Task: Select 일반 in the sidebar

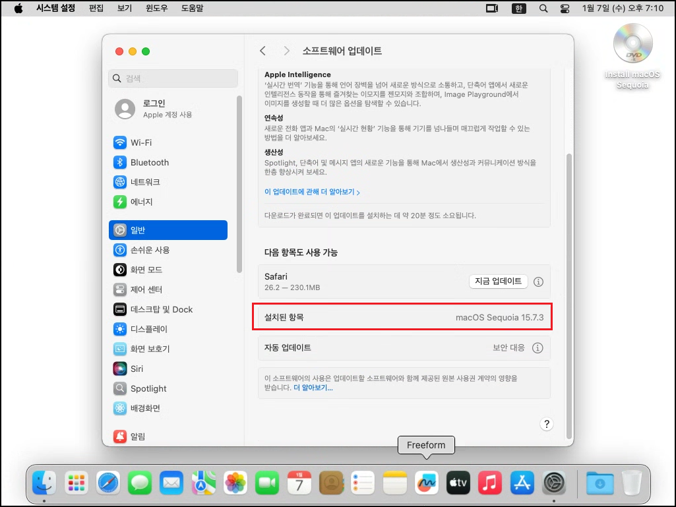Action: (x=168, y=230)
